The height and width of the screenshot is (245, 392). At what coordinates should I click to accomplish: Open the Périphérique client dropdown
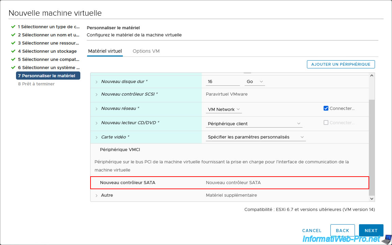pos(254,124)
